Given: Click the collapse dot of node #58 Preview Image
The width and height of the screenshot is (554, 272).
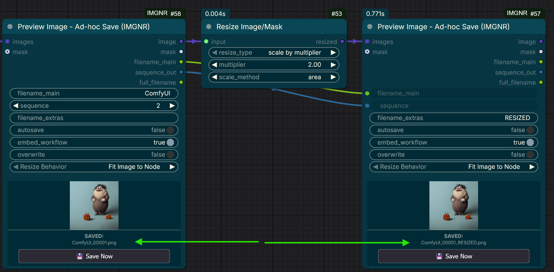Looking at the screenshot, I should 10,27.
